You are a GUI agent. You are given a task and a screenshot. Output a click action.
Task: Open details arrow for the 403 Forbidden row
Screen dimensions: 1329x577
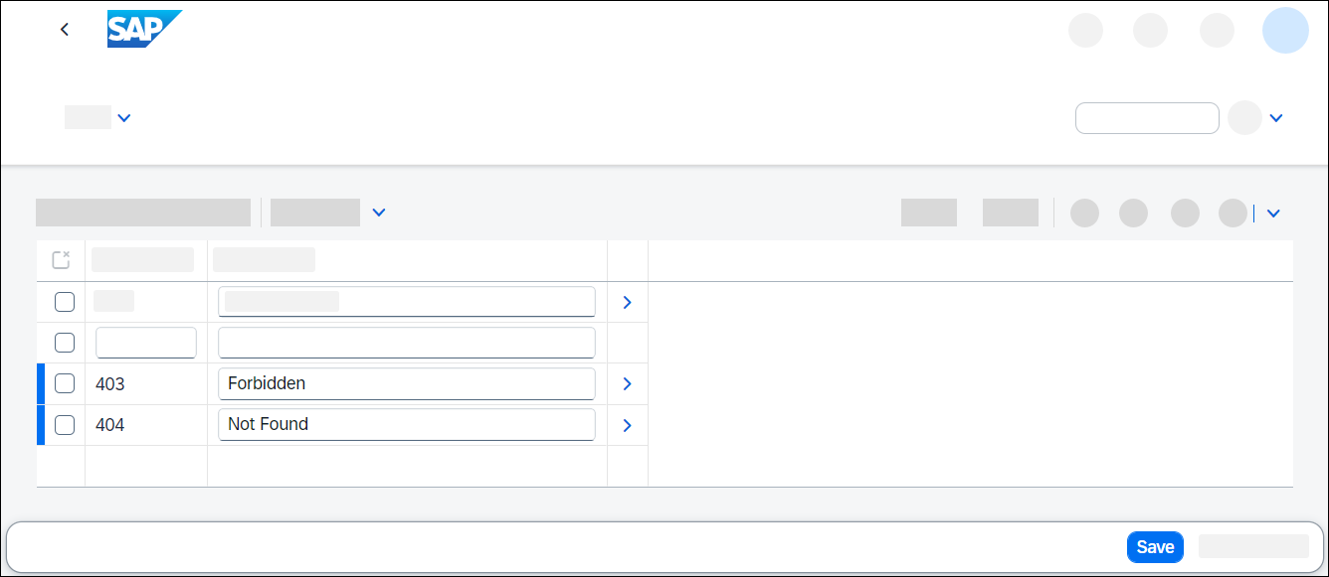click(x=627, y=384)
